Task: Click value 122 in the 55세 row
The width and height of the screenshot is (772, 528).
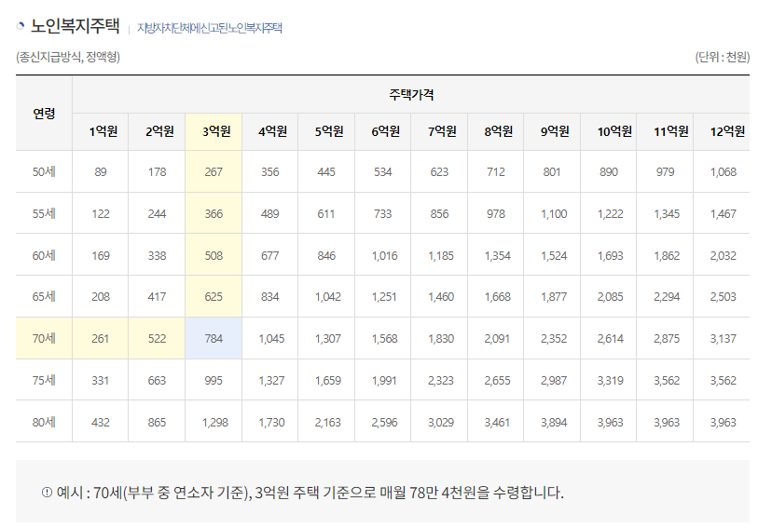Action: coord(101,214)
